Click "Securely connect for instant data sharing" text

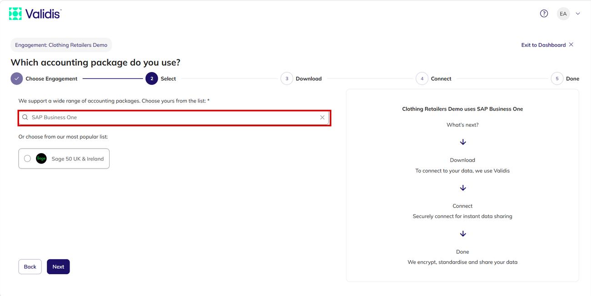click(462, 216)
